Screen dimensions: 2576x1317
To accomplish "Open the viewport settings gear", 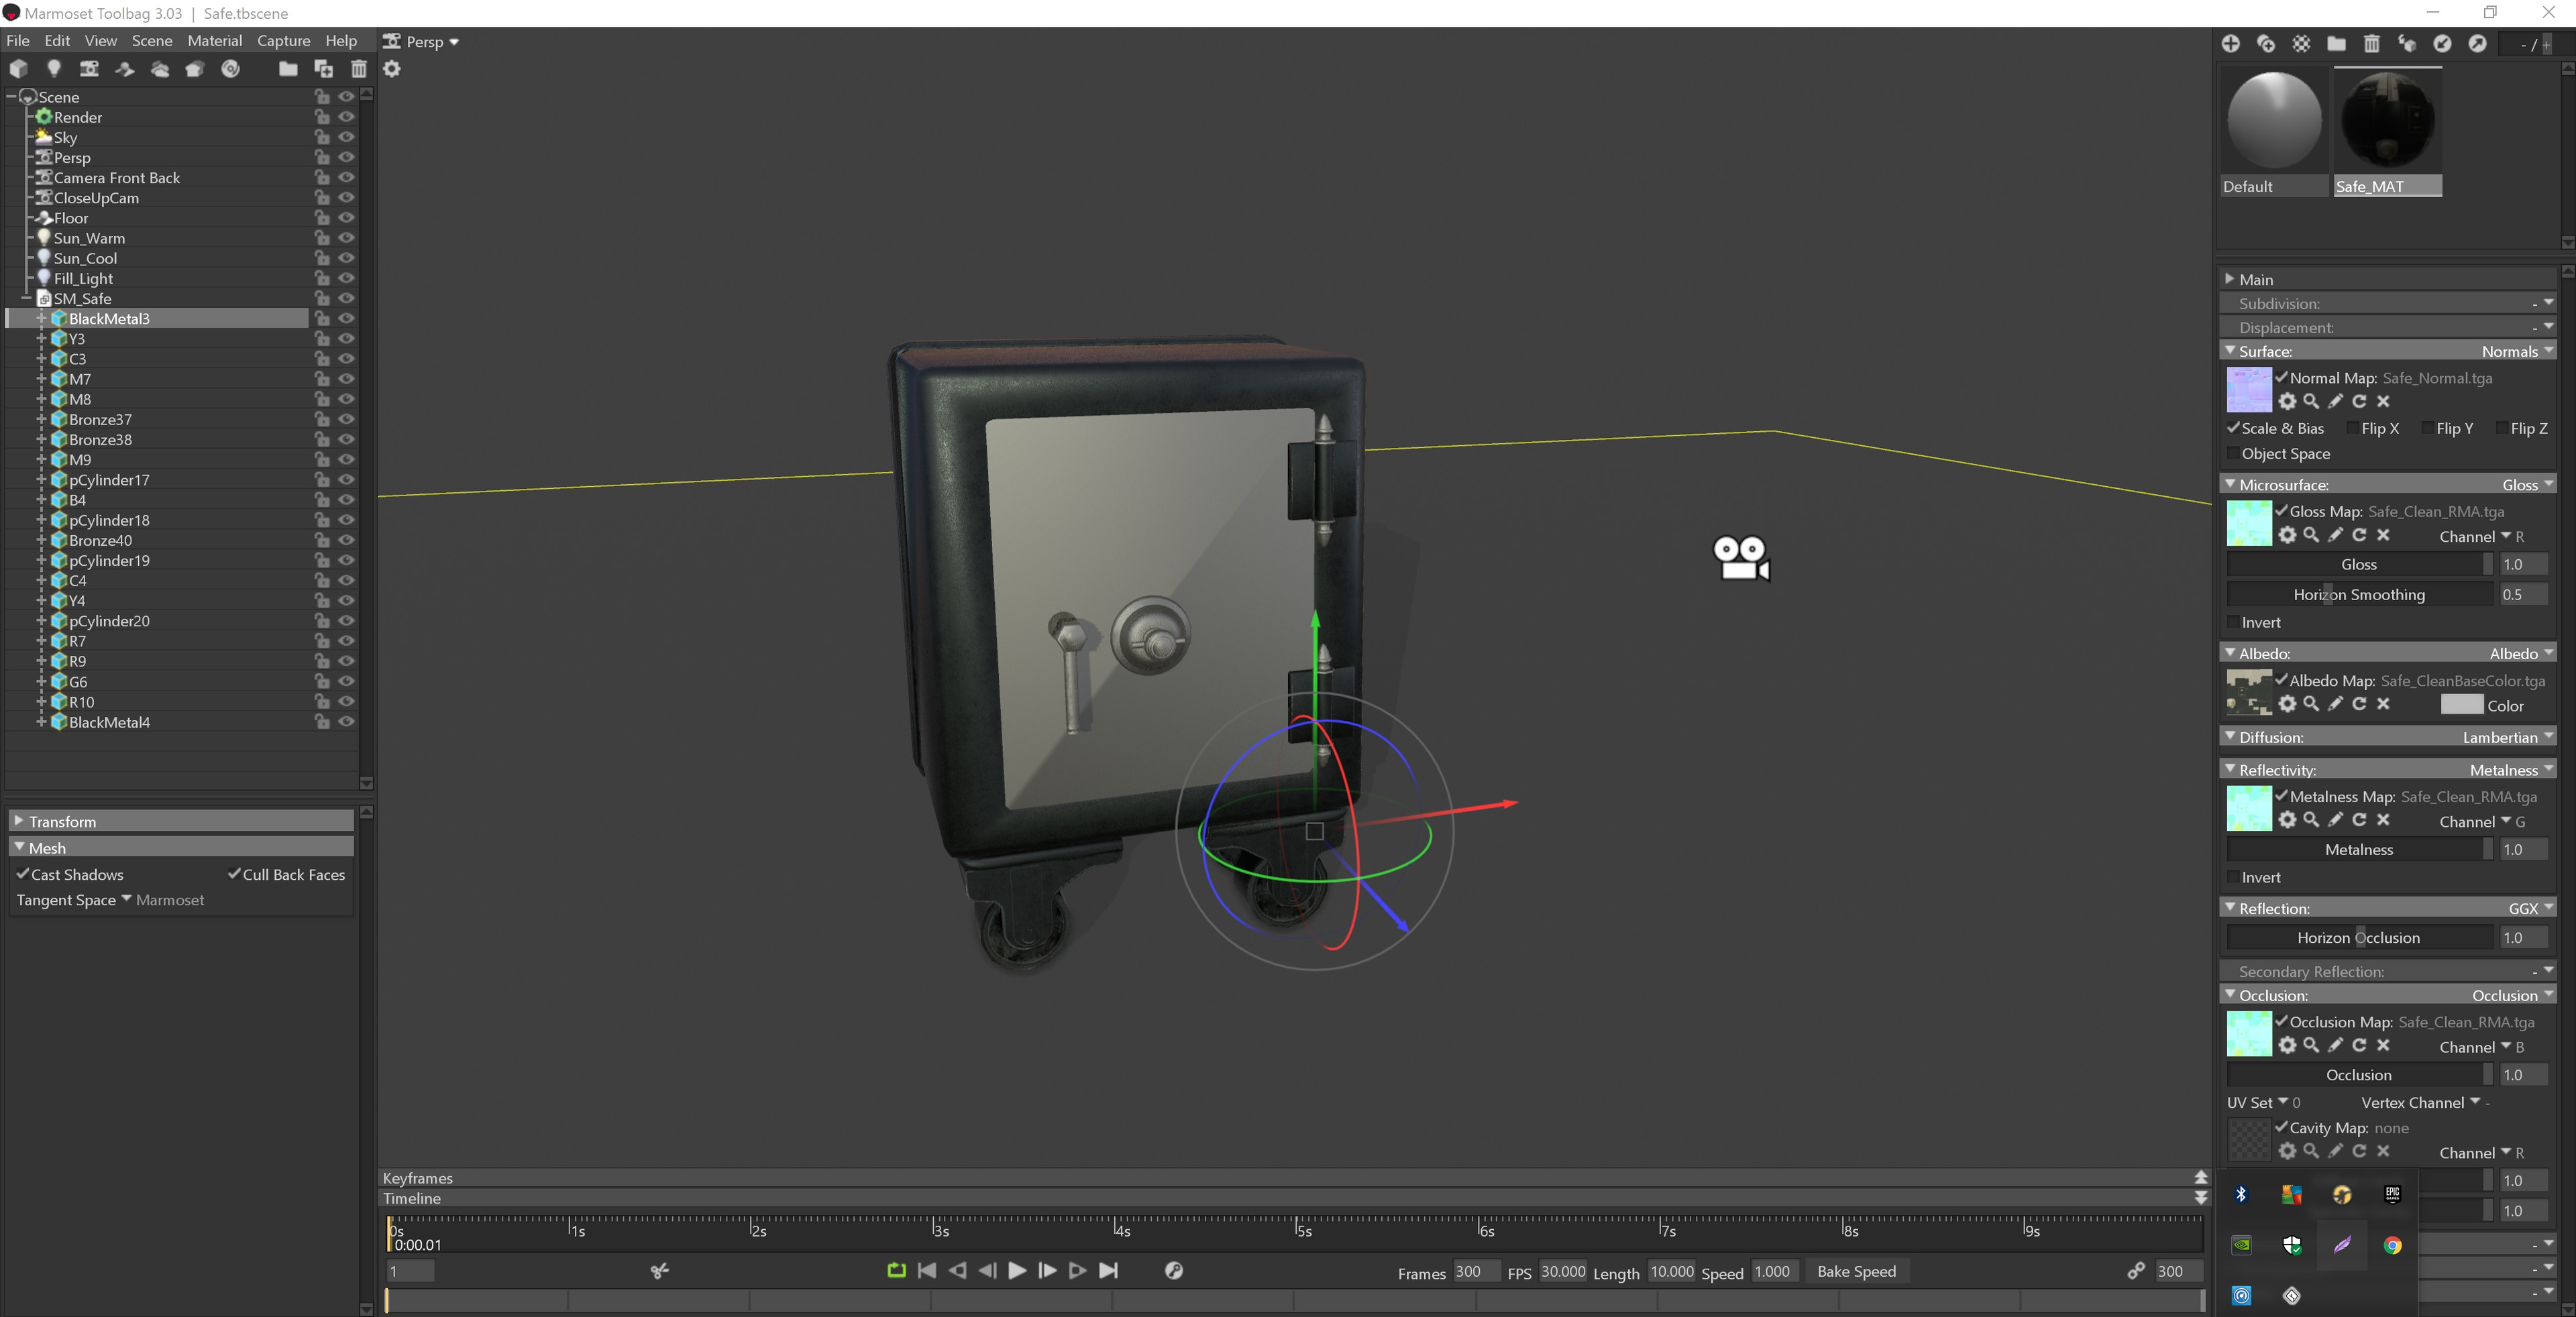I will 392,68.
